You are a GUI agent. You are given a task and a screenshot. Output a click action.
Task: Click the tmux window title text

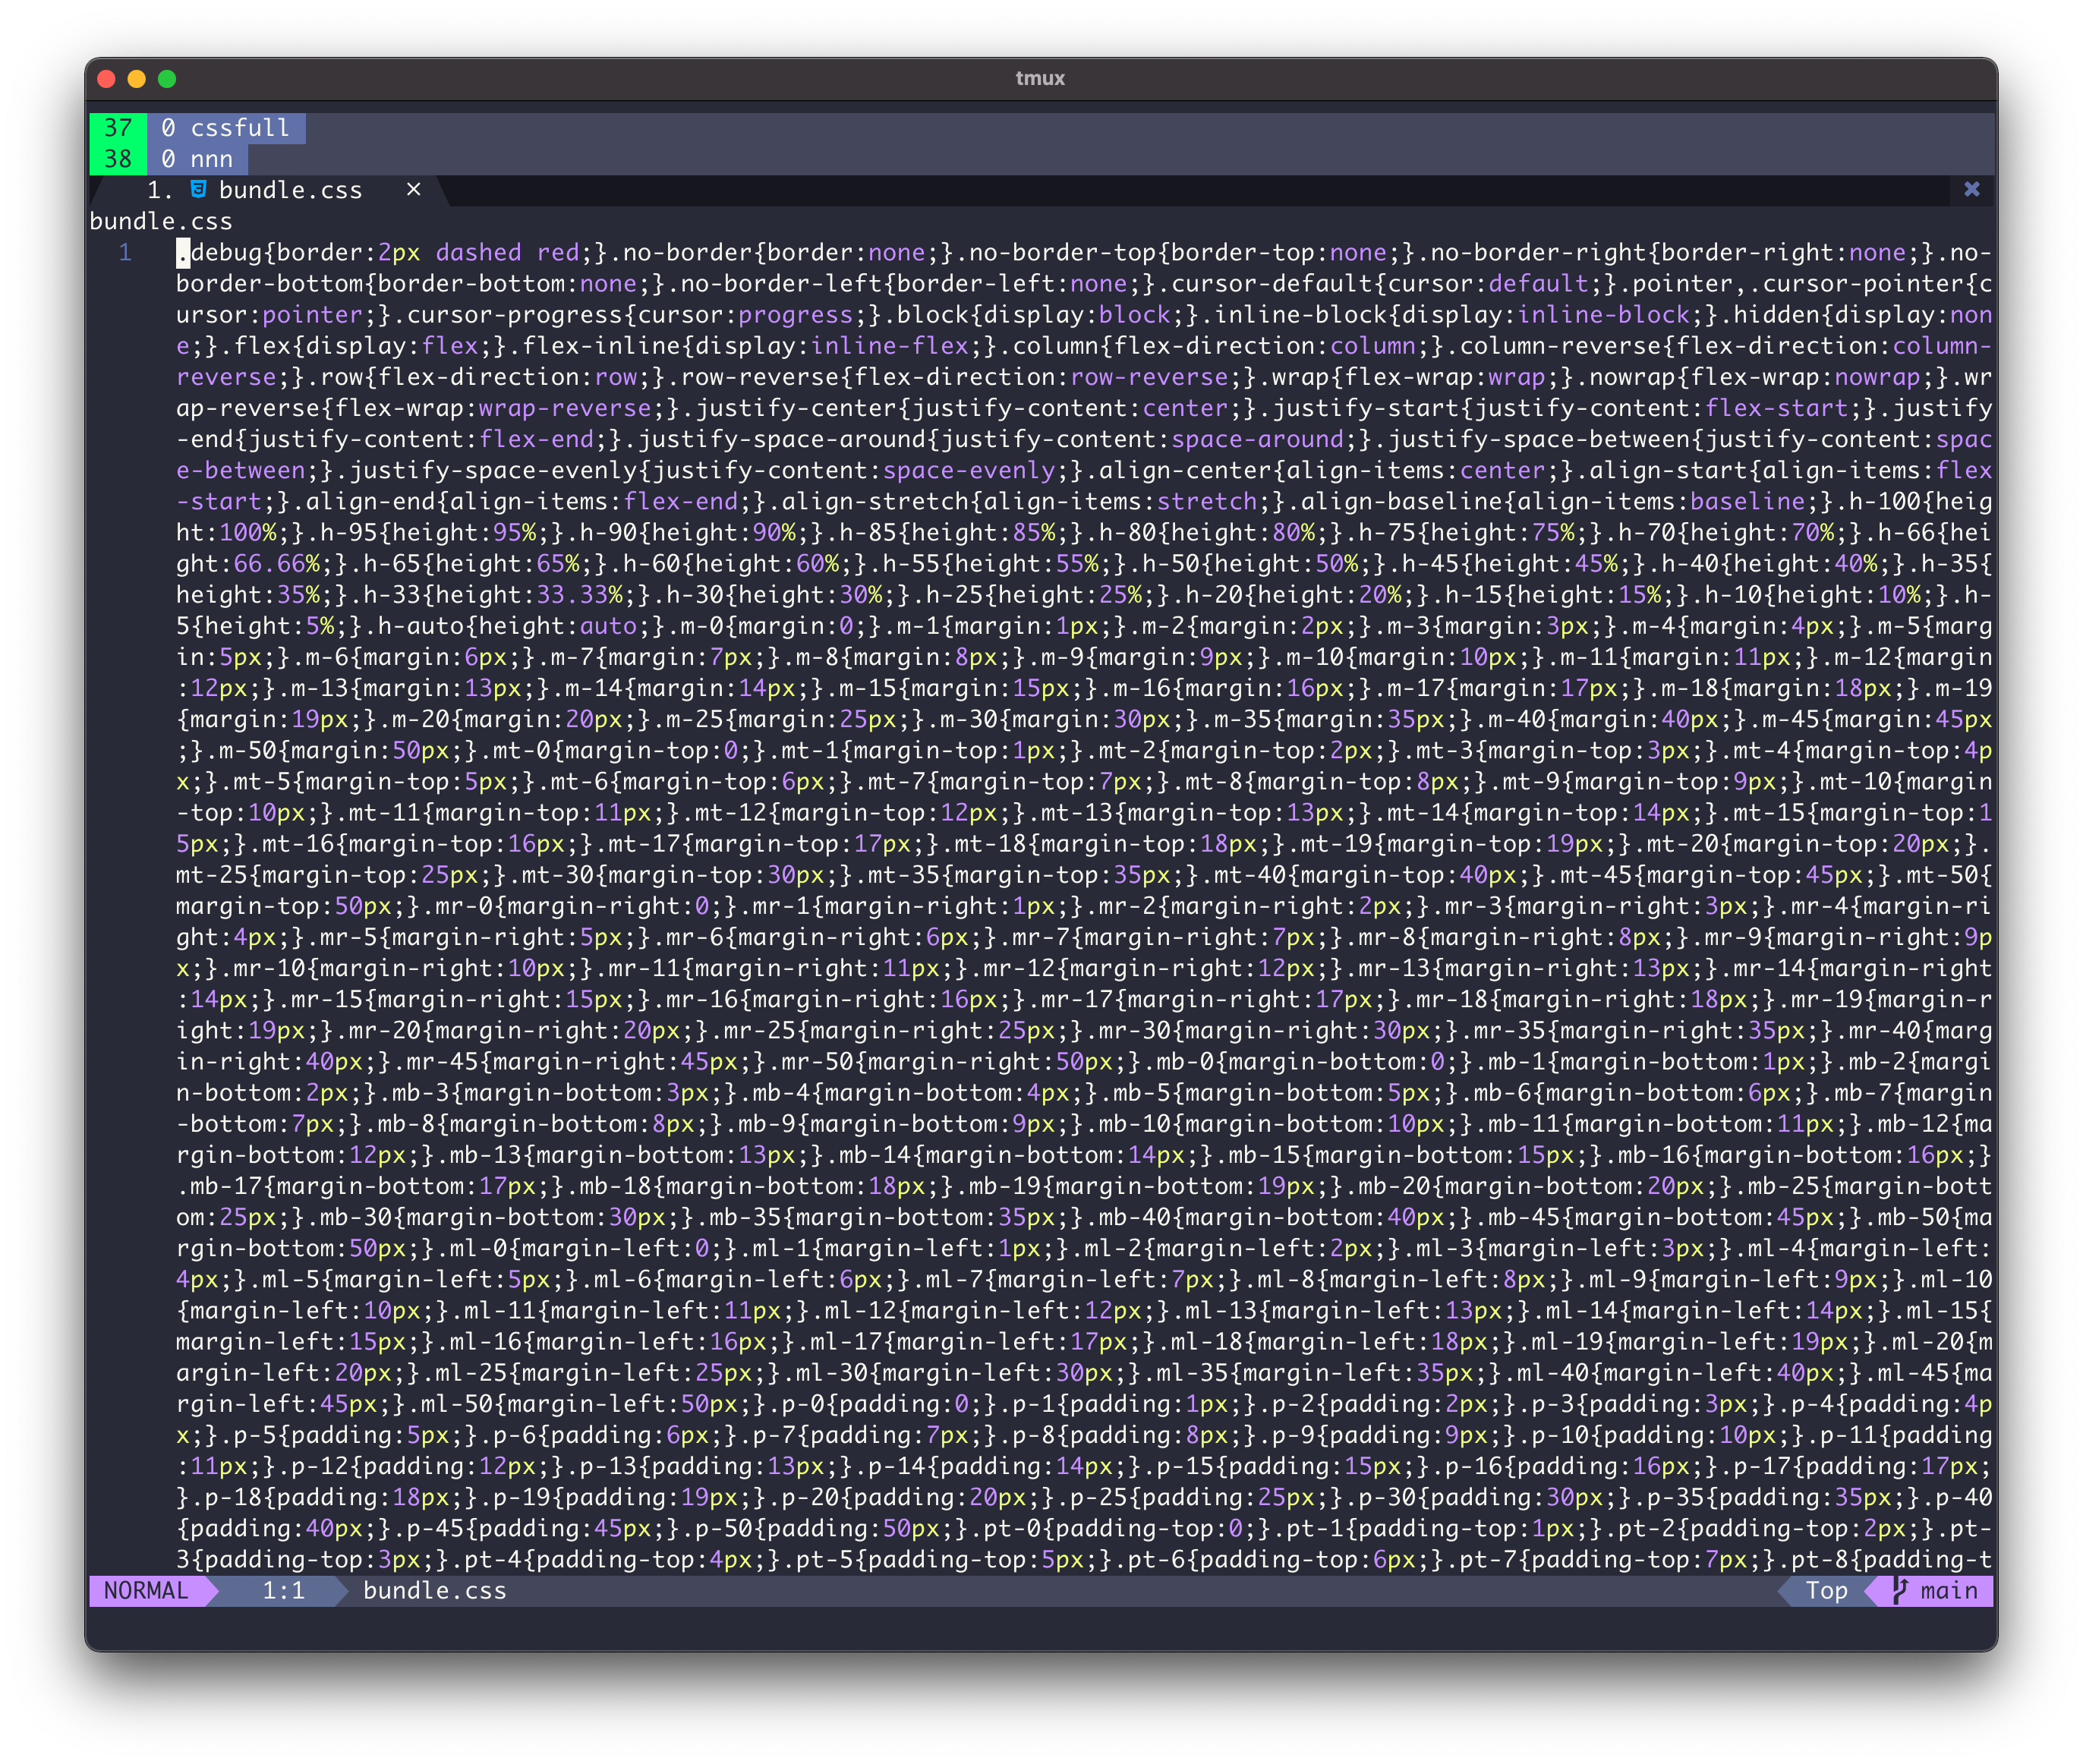(x=1040, y=78)
